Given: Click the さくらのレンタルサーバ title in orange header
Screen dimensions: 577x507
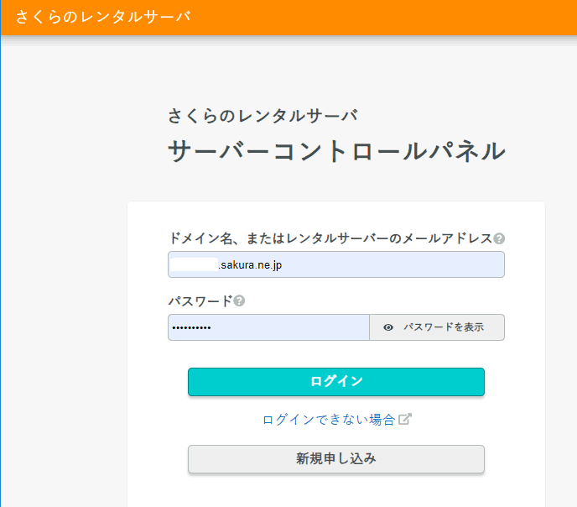Looking at the screenshot, I should tap(102, 17).
